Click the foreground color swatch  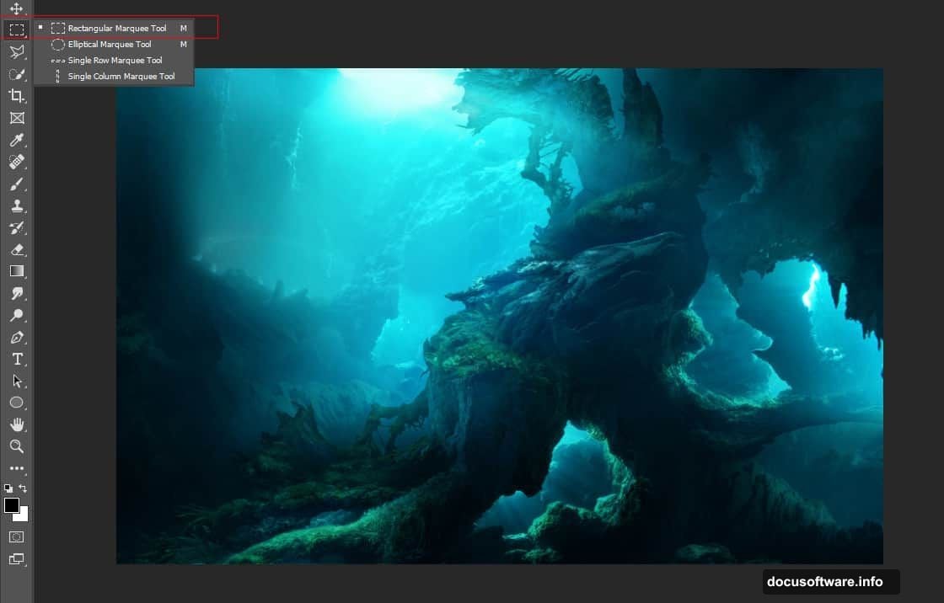pos(10,505)
